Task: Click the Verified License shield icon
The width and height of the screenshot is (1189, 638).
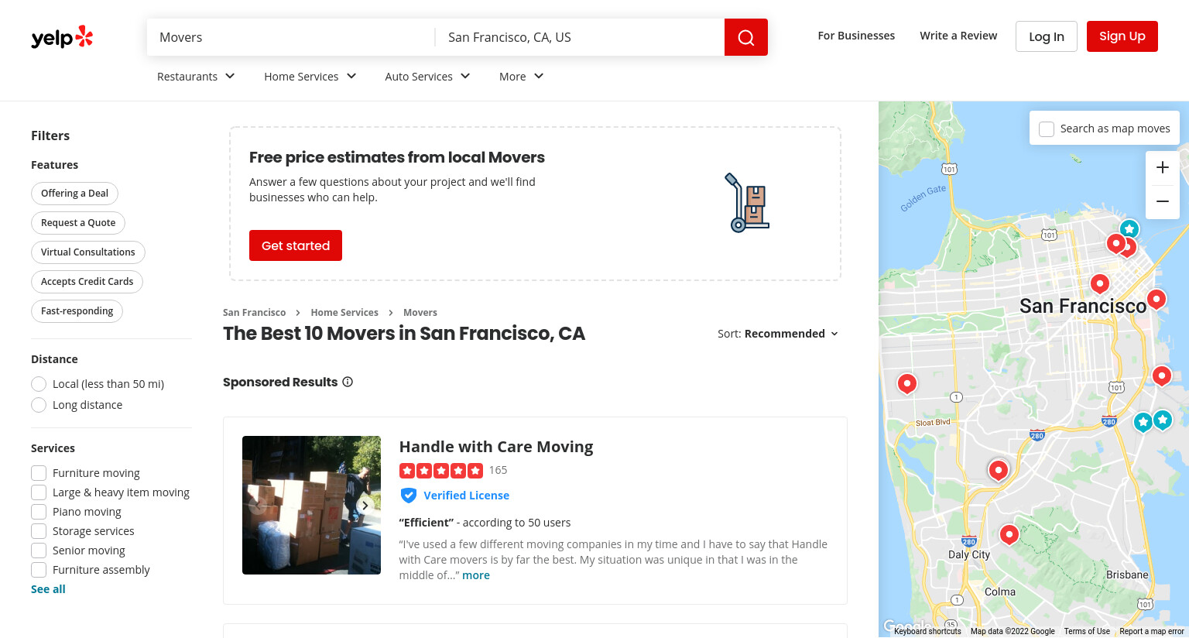Action: 409,496
